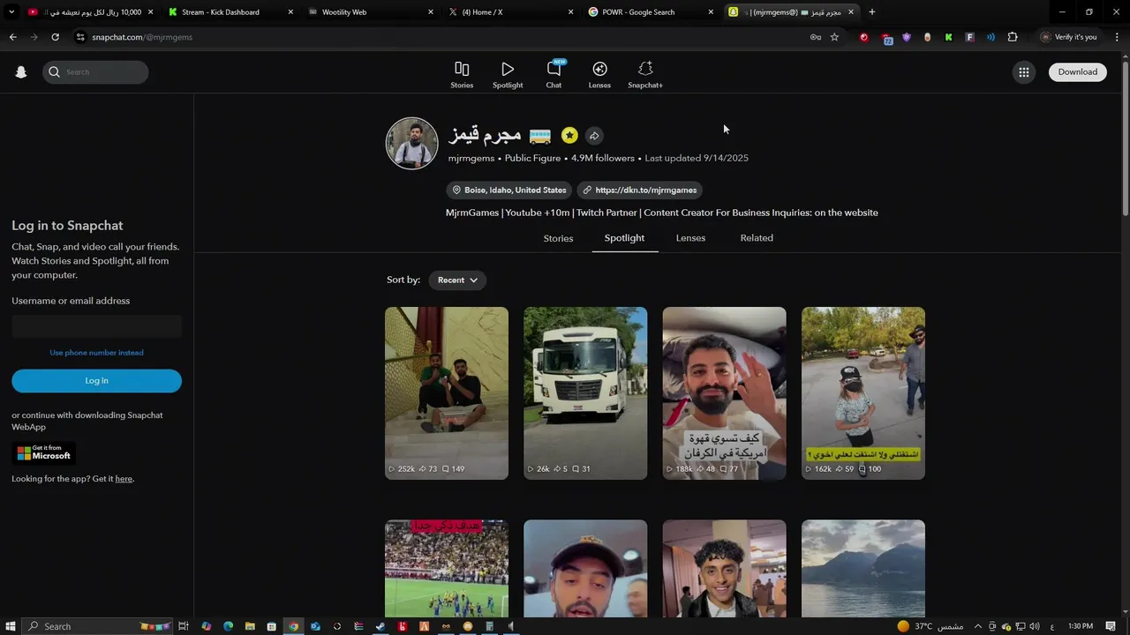Image resolution: width=1130 pixels, height=635 pixels.
Task: Open the white RV video with 26k views
Action: pyautogui.click(x=585, y=393)
